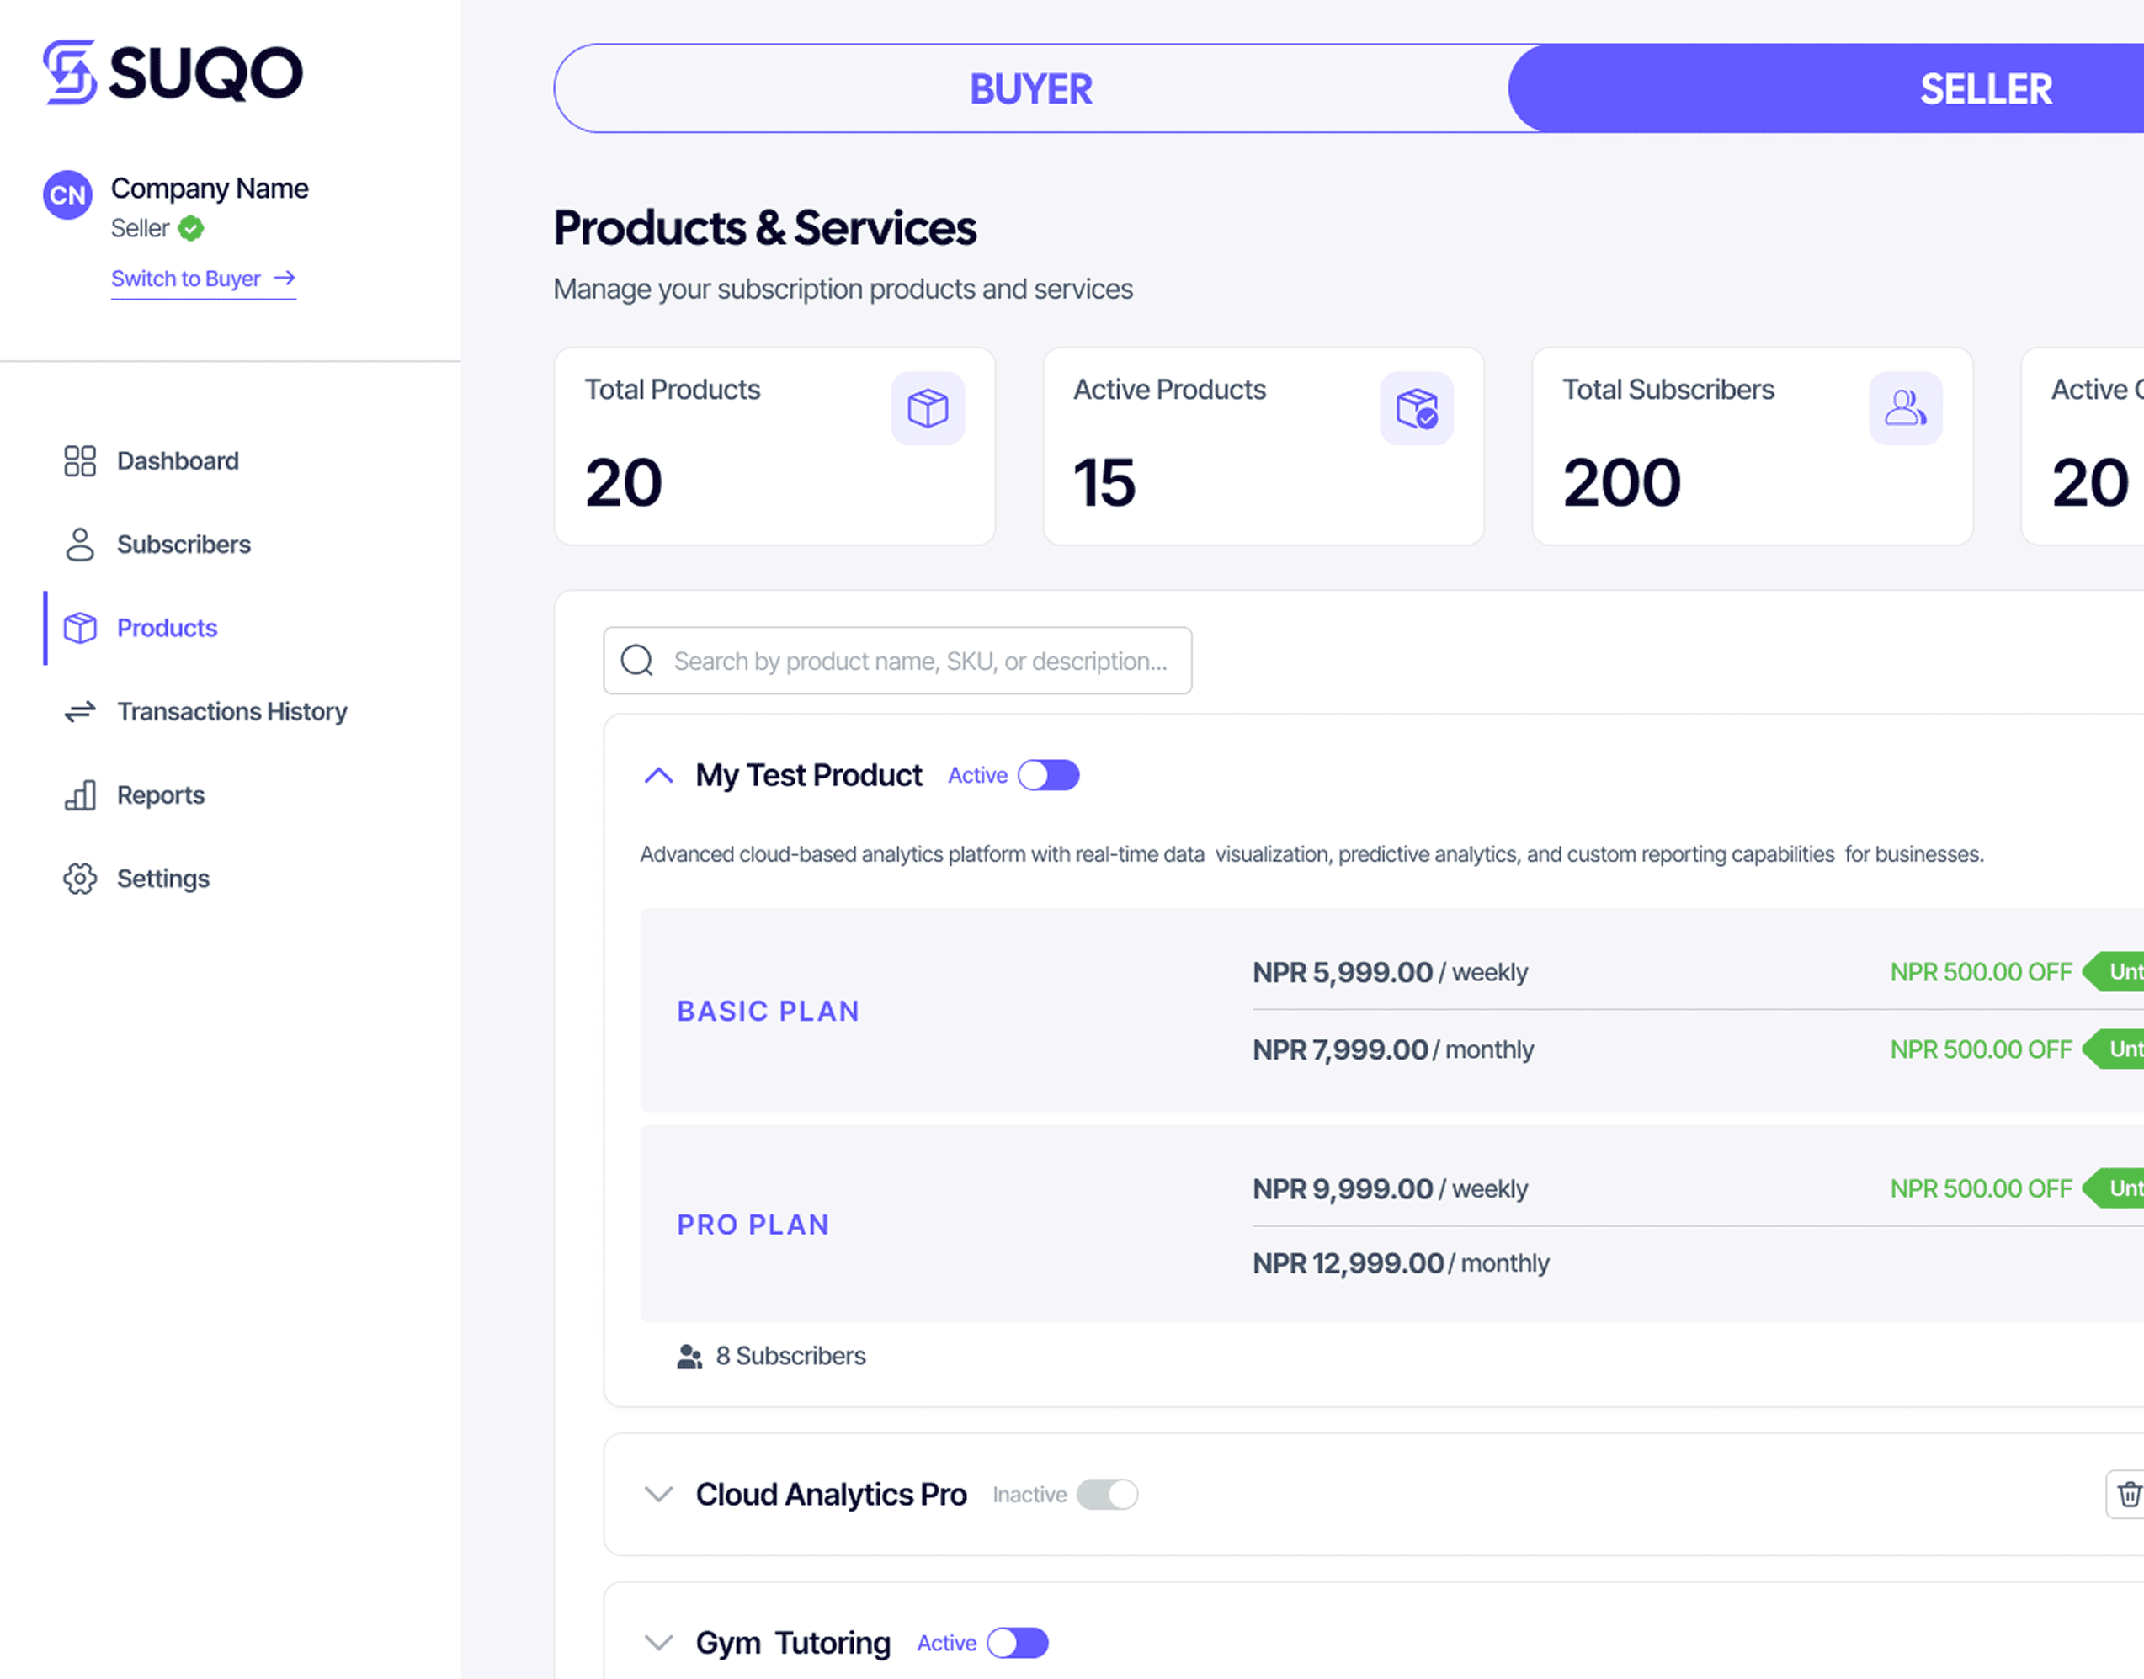The width and height of the screenshot is (2144, 1679).
Task: Click the search magnifier icon
Action: point(637,661)
